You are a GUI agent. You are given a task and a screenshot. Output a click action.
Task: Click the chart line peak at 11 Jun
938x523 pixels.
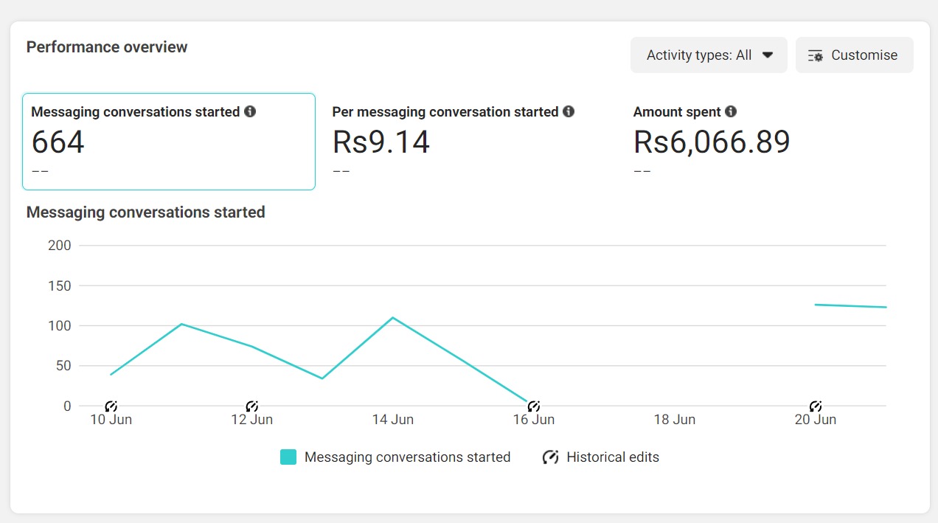pyautogui.click(x=181, y=324)
